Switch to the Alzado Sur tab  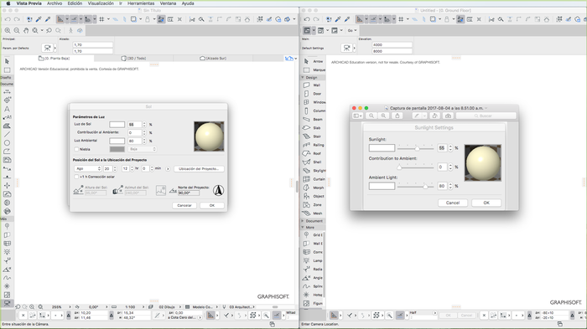coord(213,59)
